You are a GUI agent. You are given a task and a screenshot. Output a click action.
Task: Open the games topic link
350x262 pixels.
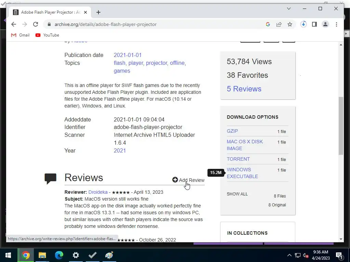pos(122,71)
